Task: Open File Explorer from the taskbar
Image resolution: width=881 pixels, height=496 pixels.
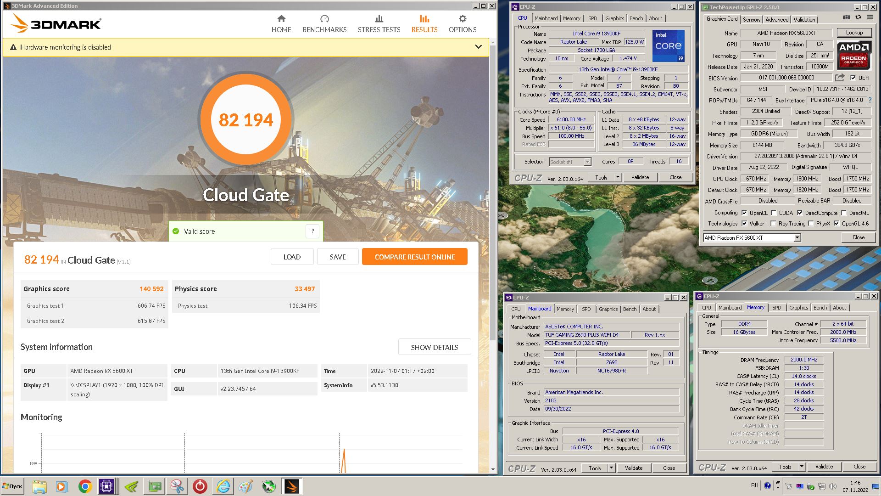Action: click(x=40, y=486)
